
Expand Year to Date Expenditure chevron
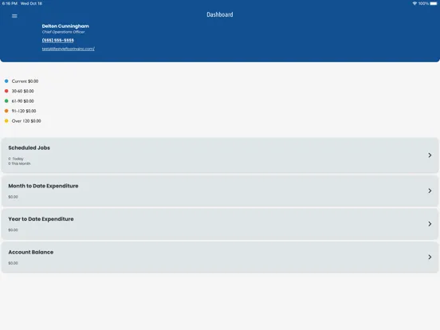(x=430, y=224)
